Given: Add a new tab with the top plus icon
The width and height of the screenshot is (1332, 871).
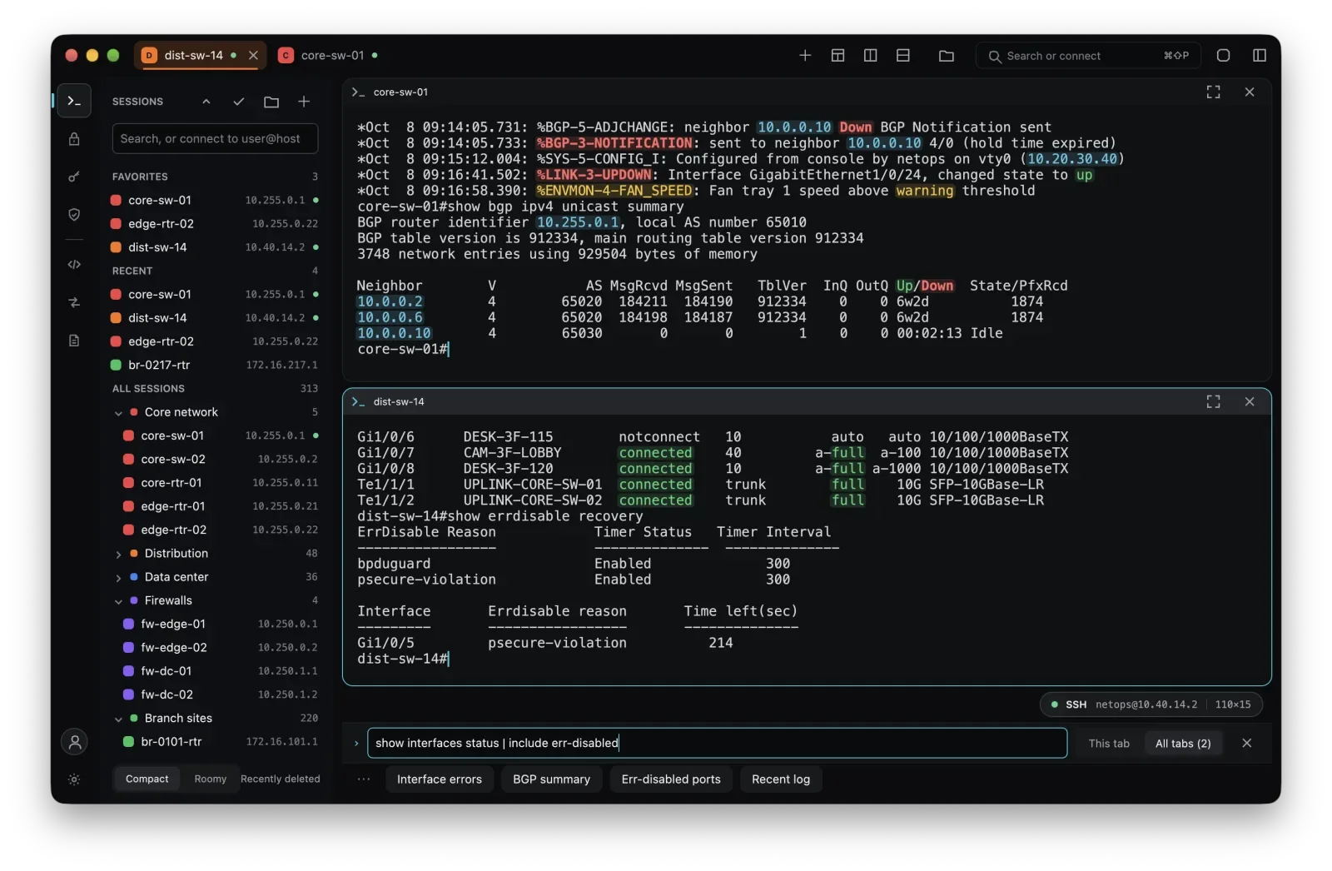Looking at the screenshot, I should (x=805, y=55).
